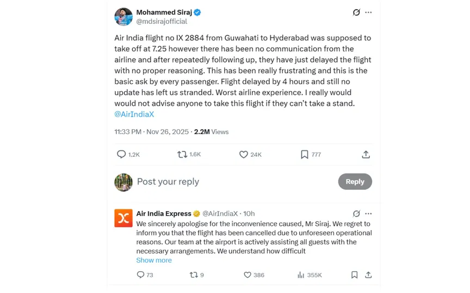470x293 pixels.
Task: Like the Air India Express reply
Action: tap(248, 275)
